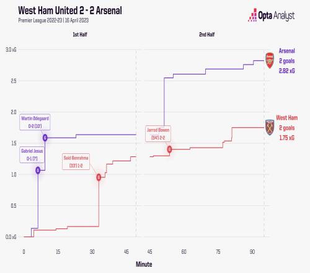Click West Ham 1.75 xG total

pyautogui.click(x=286, y=138)
